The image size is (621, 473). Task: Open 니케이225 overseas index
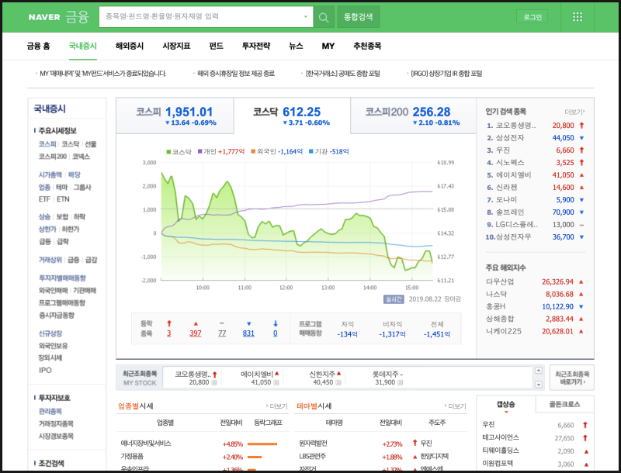pos(503,331)
